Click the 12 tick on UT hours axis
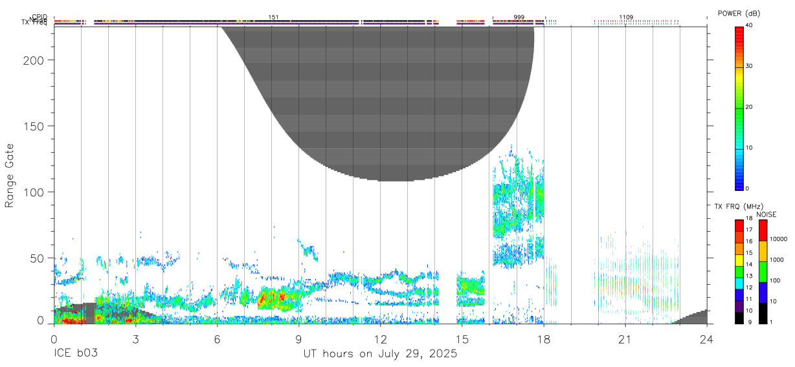 [x=380, y=339]
